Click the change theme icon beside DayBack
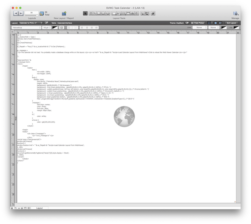 click(187, 23)
